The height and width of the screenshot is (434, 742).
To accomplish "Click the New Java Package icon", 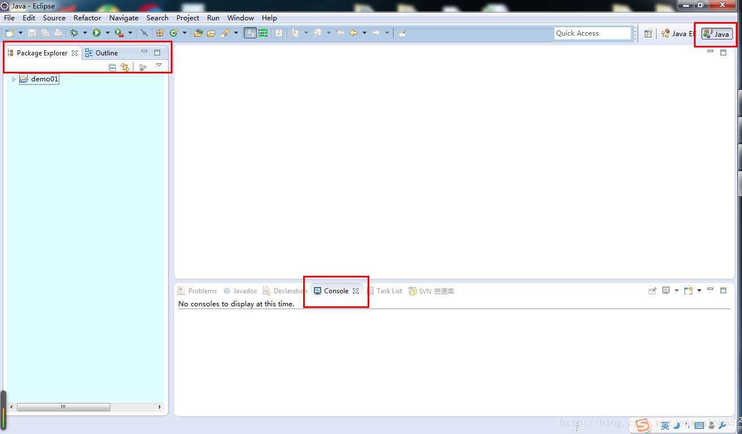I will click(160, 33).
